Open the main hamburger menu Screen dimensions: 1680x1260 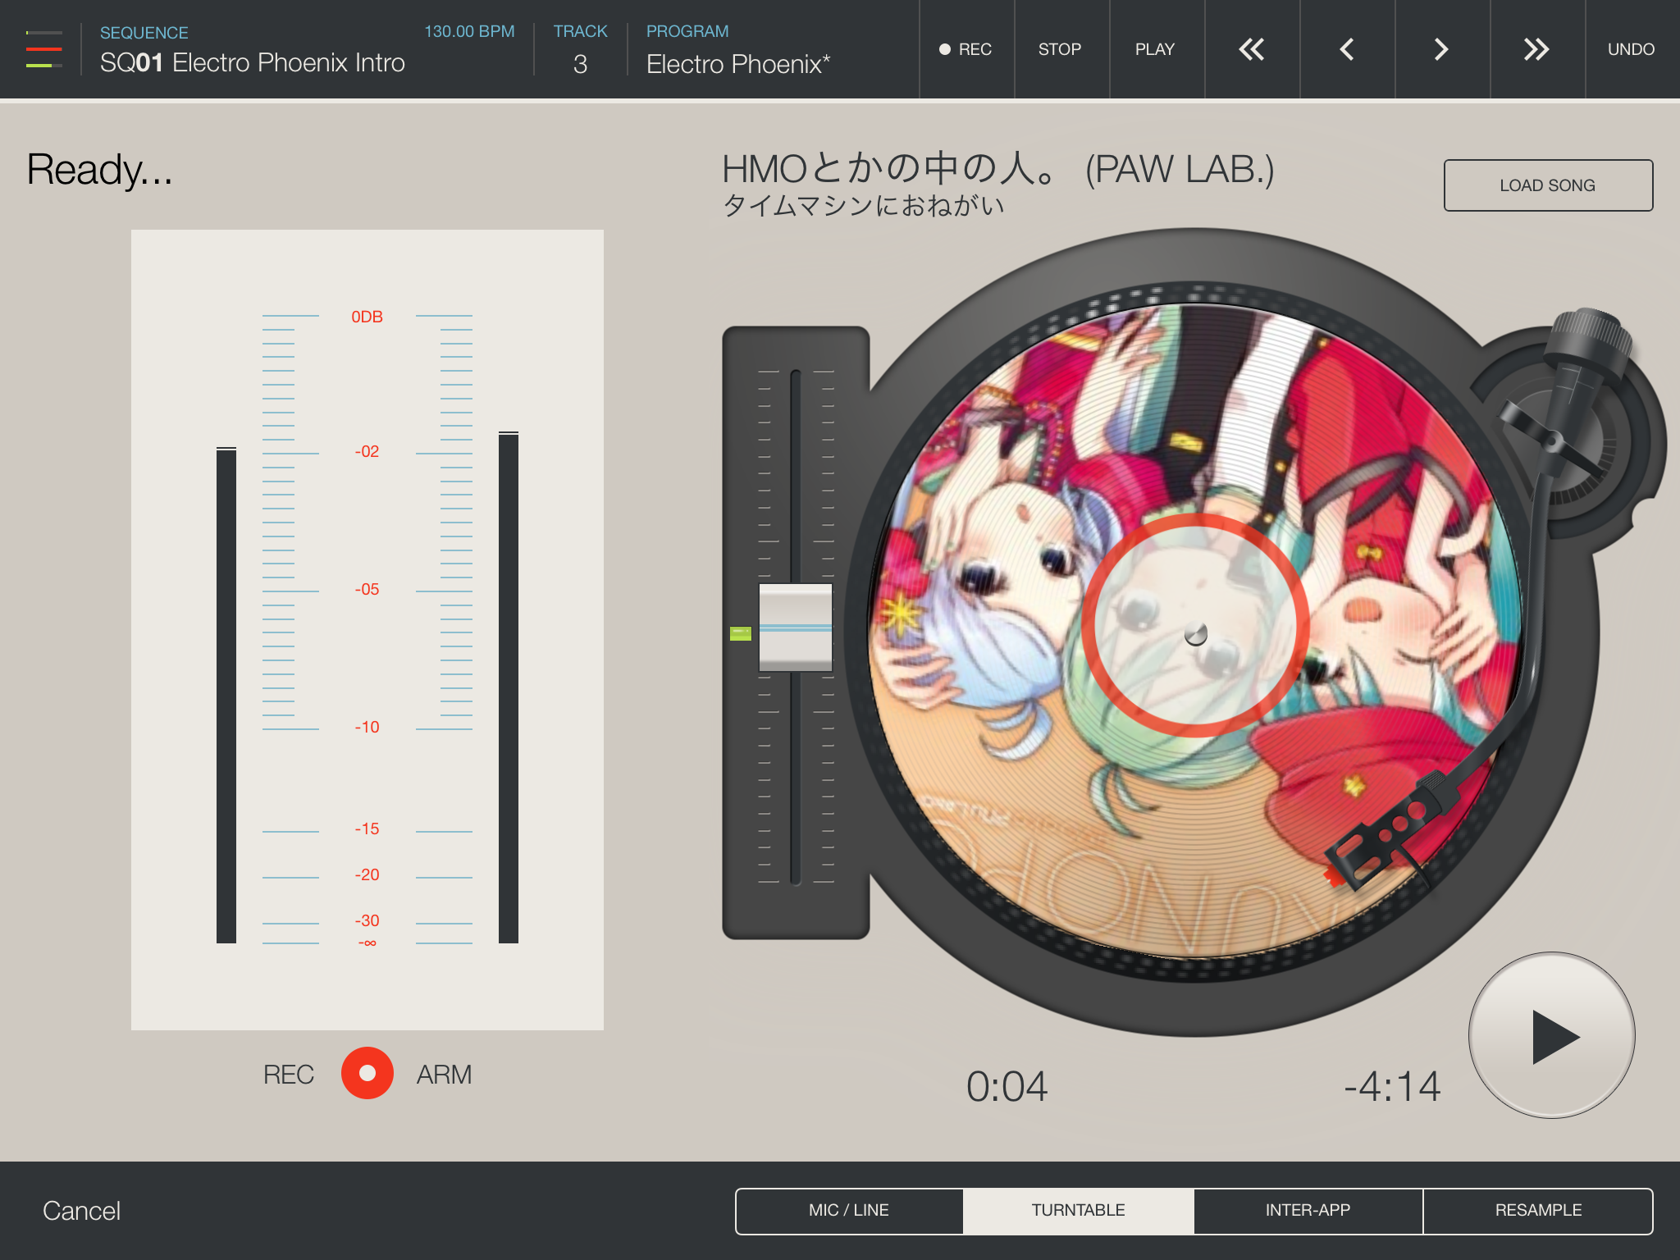click(x=44, y=49)
